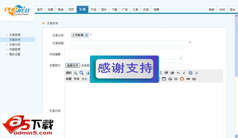Click the page vertical scrollbar
Image resolution: width=238 pixels, height=138 pixels.
pos(236,76)
